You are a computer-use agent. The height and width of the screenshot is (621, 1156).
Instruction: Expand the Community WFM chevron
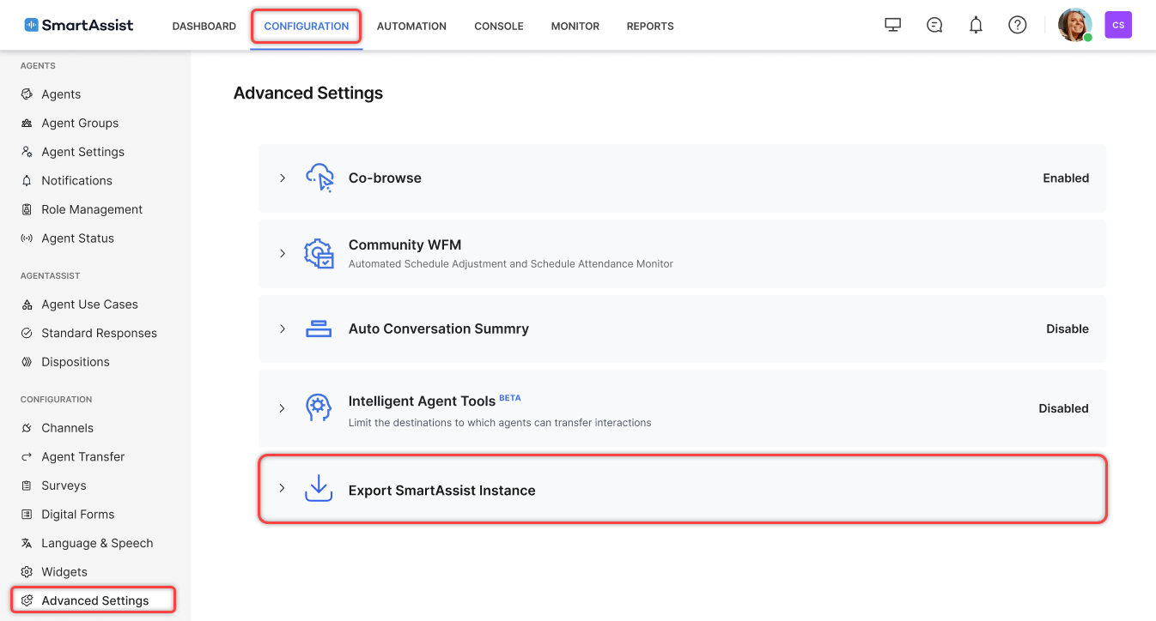pos(282,254)
